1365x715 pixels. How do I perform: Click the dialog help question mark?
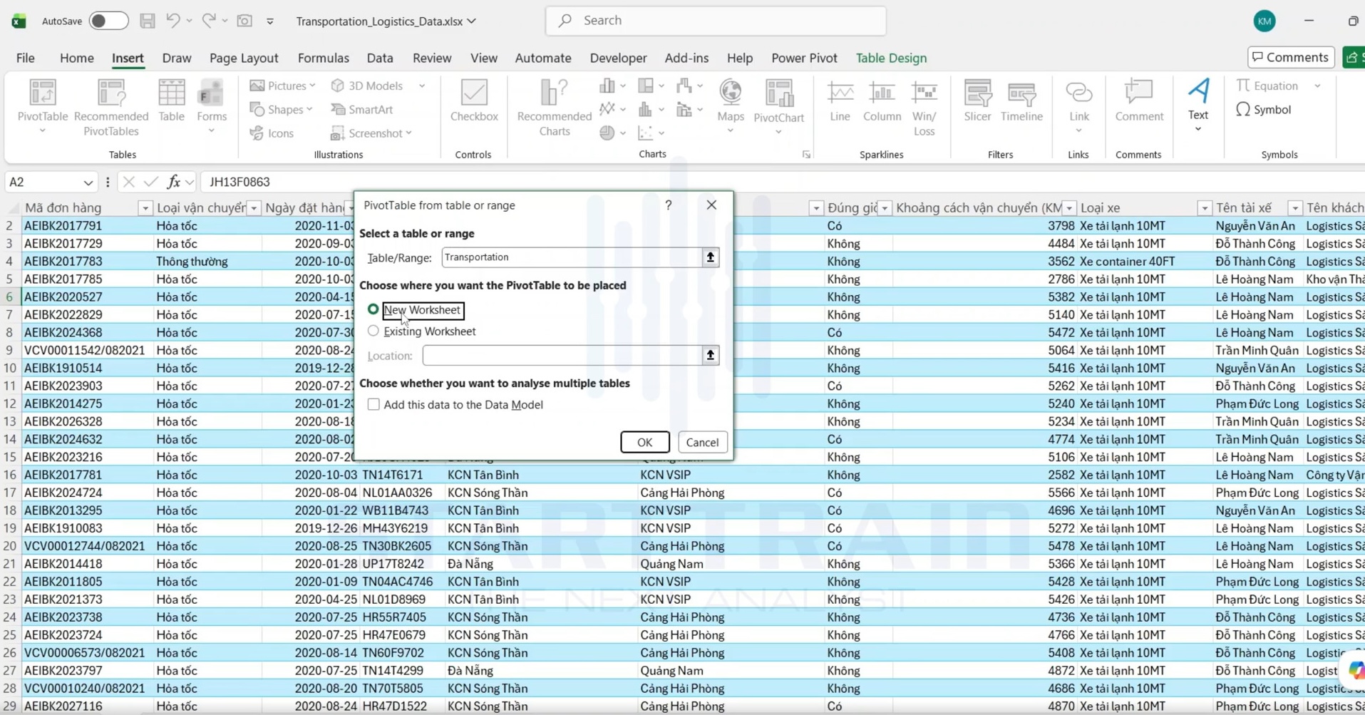(x=668, y=205)
